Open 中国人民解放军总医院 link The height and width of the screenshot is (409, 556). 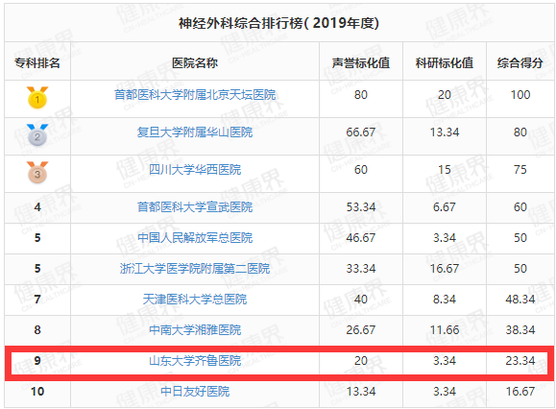(195, 237)
